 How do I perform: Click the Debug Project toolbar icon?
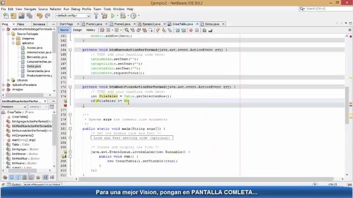pos(123,16)
